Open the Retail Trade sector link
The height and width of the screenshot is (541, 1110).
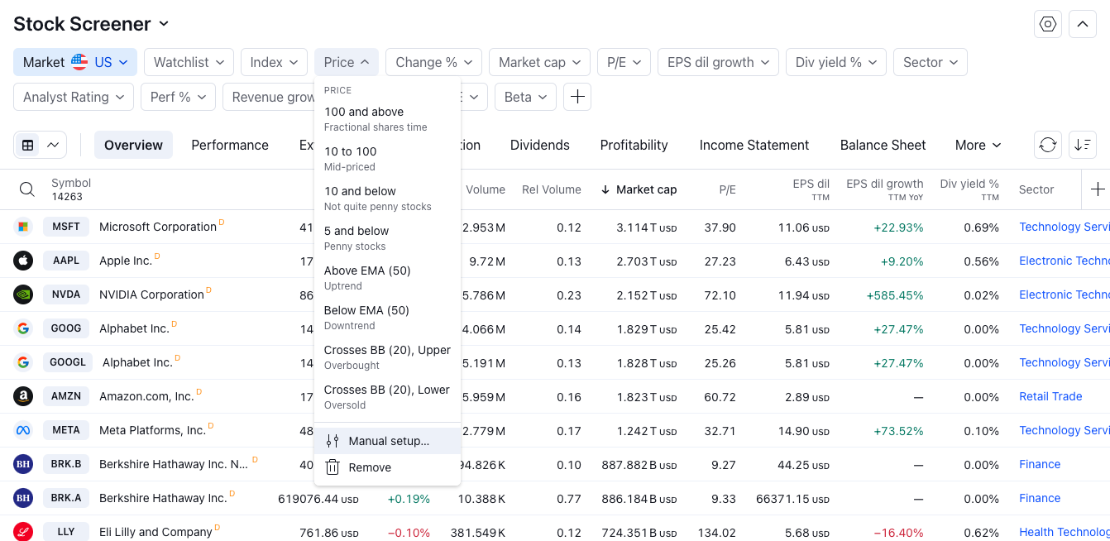coord(1050,396)
